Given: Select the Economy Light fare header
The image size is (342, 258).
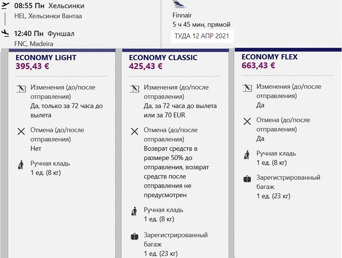Looking at the screenshot, I should (46, 58).
